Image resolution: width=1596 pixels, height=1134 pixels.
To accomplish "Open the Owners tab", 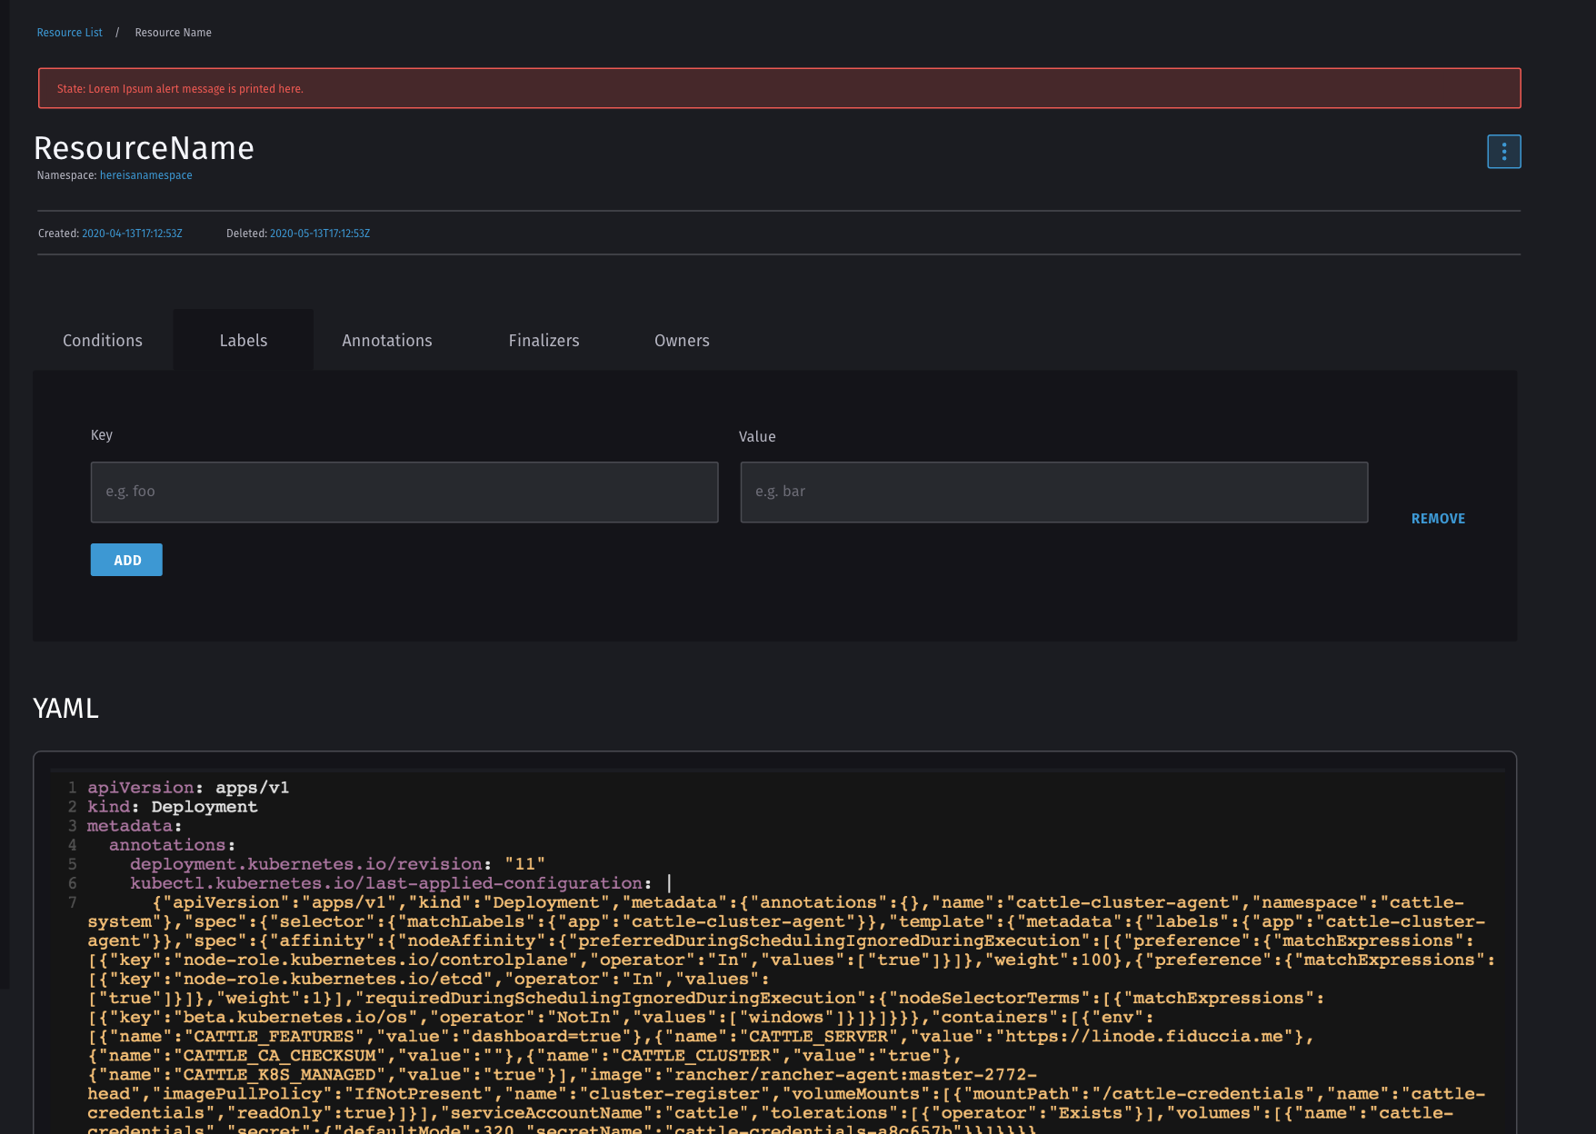I will 682,340.
